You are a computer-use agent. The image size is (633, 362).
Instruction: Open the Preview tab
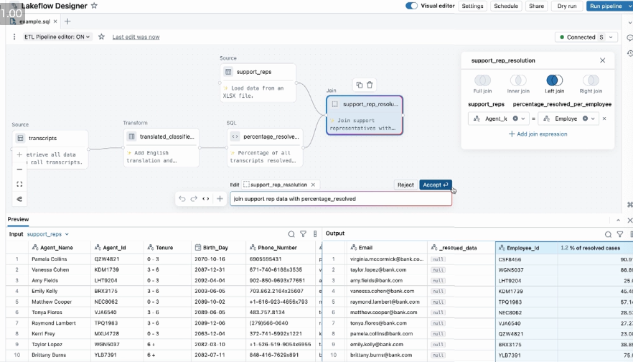[18, 219]
